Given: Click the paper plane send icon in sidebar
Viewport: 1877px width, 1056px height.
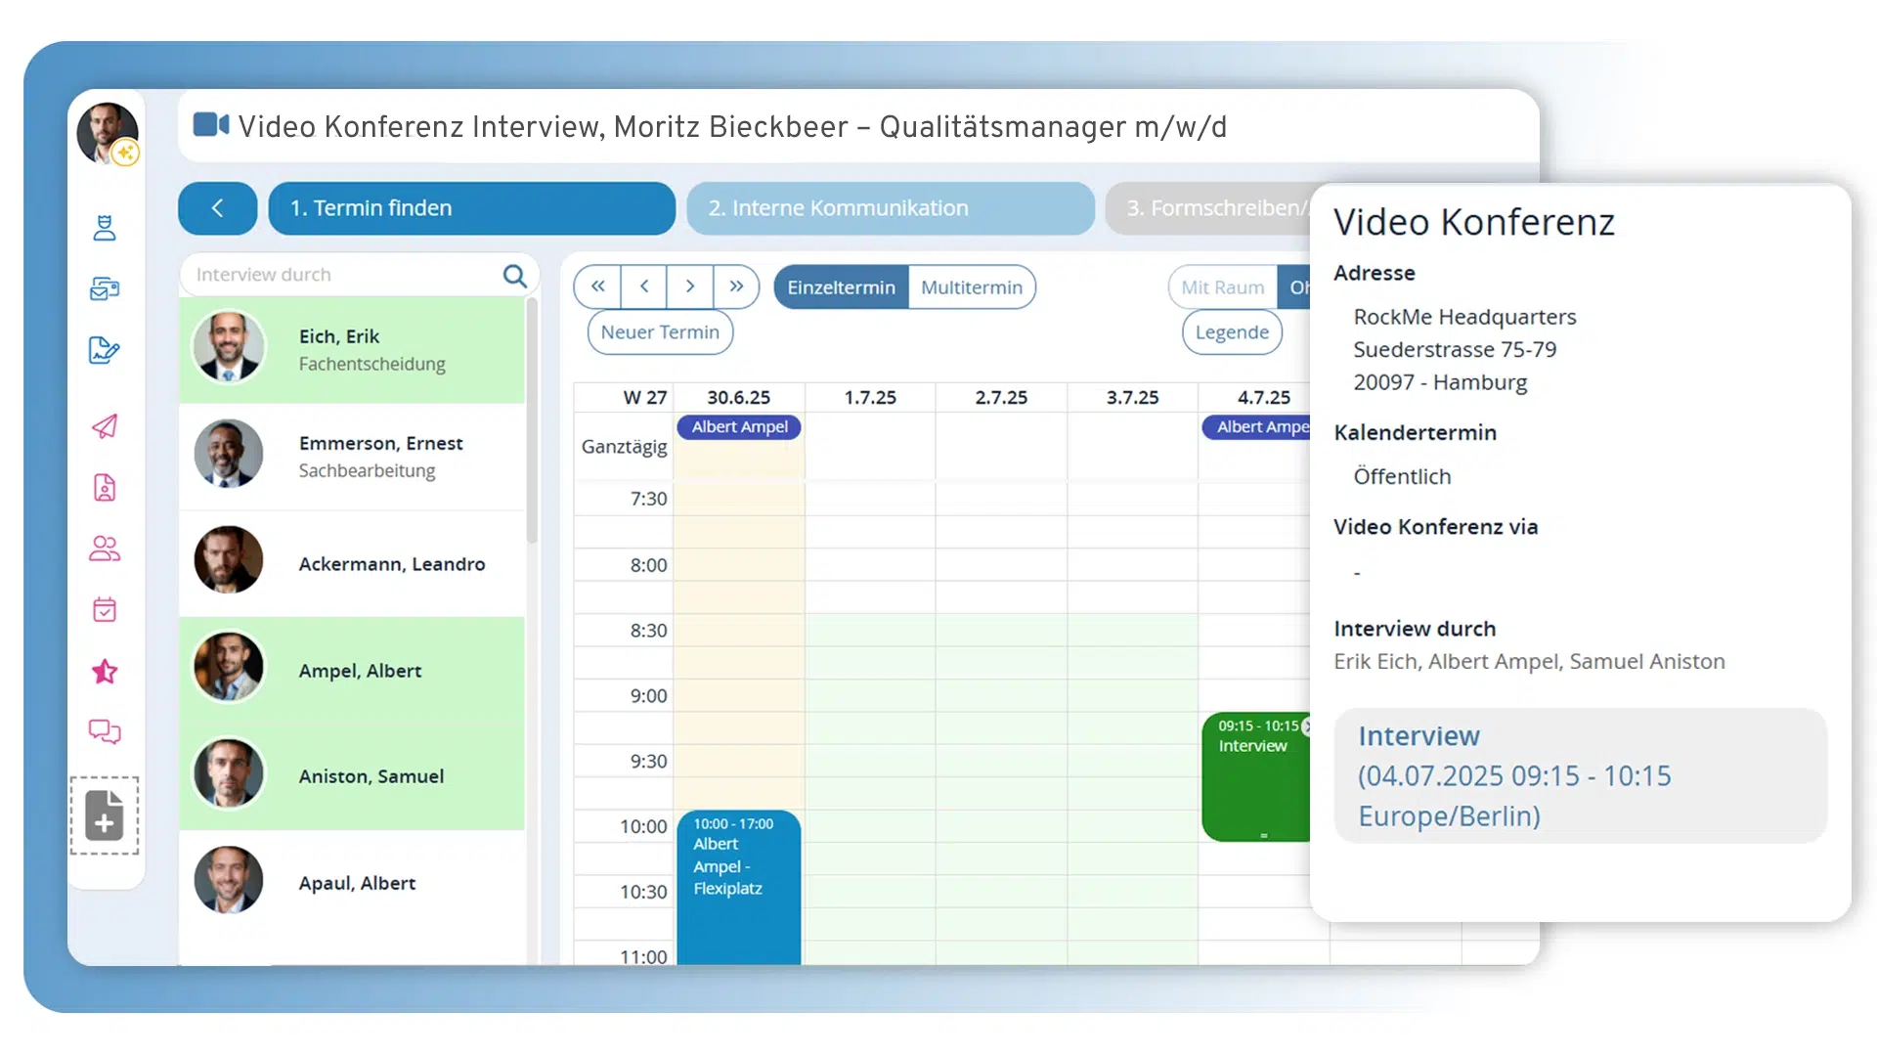Looking at the screenshot, I should [105, 426].
